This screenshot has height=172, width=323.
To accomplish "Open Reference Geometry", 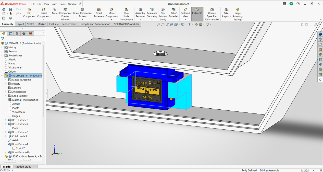I will pyautogui.click(x=152, y=13).
